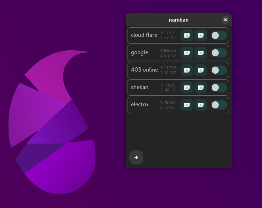Click the "namban" window title

[x=179, y=20]
